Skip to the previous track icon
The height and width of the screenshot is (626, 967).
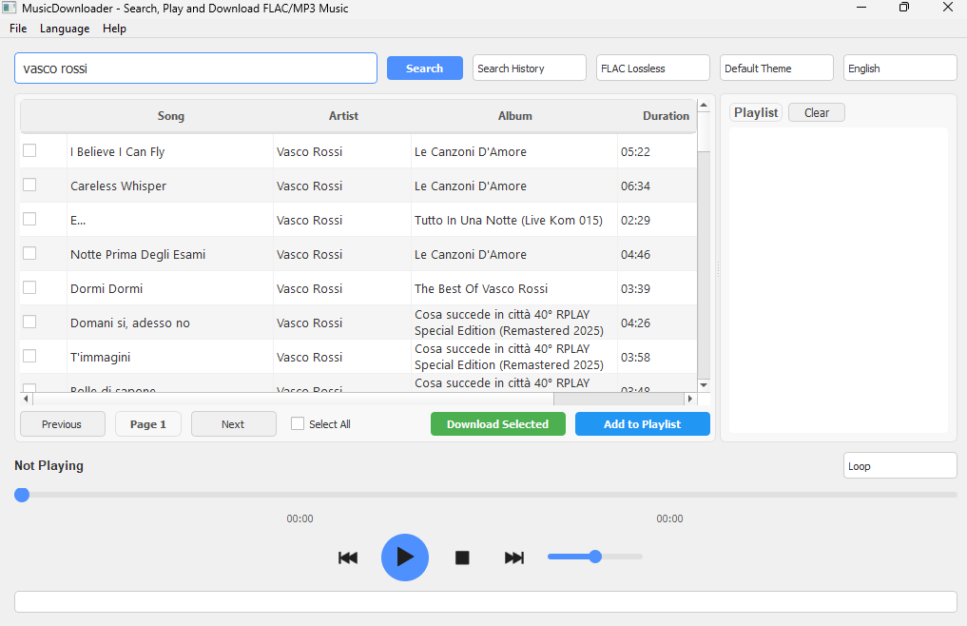pyautogui.click(x=348, y=558)
